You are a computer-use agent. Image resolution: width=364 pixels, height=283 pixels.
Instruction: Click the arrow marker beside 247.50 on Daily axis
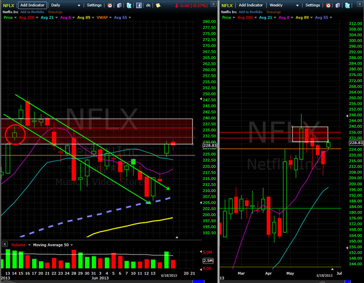pos(201,99)
